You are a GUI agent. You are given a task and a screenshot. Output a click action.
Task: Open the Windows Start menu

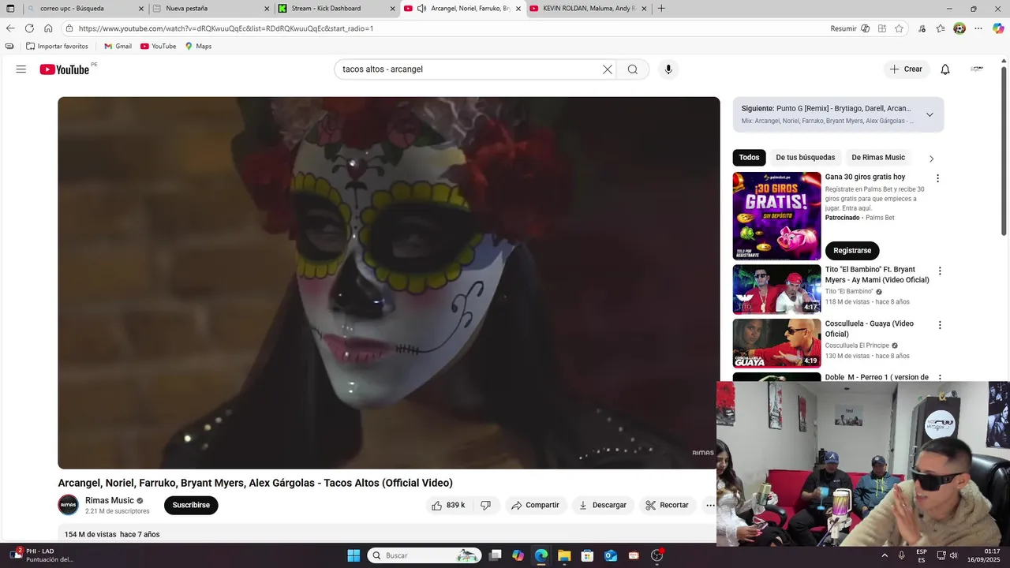(353, 555)
